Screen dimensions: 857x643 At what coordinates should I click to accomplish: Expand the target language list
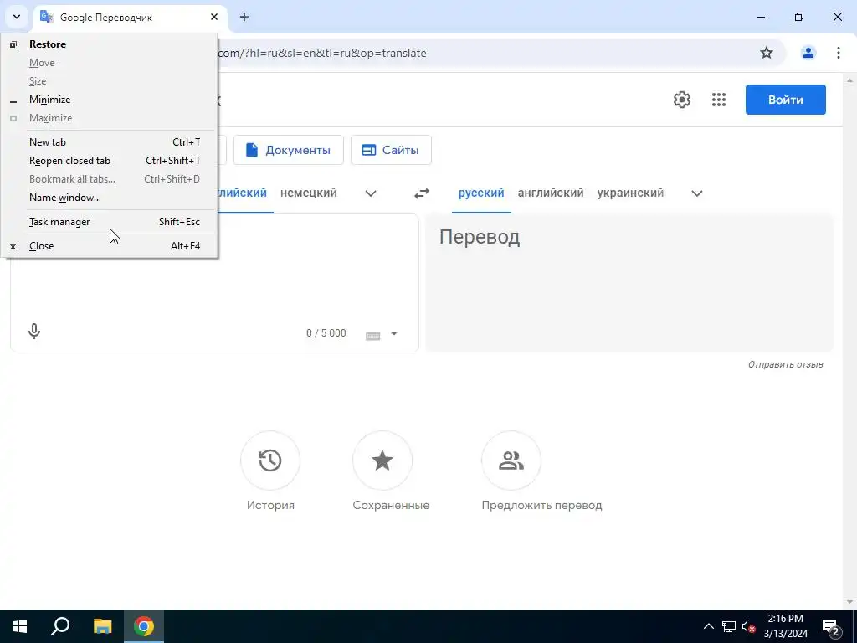pos(697,193)
